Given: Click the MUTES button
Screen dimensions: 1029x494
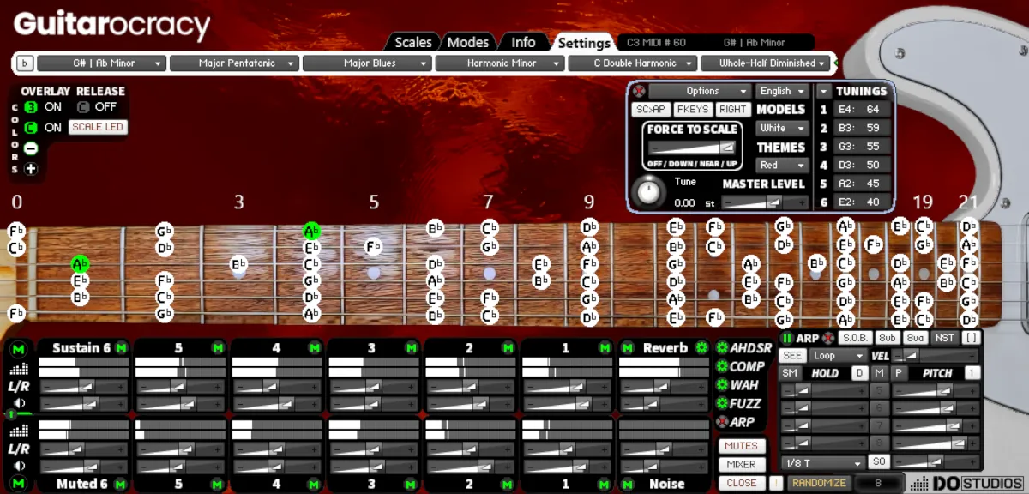Looking at the screenshot, I should pos(742,446).
